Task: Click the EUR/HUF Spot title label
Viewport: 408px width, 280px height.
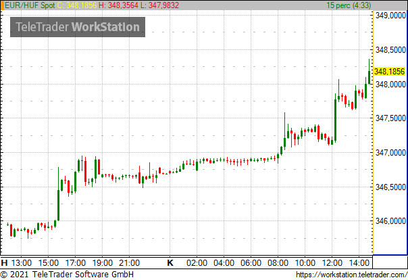Action: click(30, 5)
